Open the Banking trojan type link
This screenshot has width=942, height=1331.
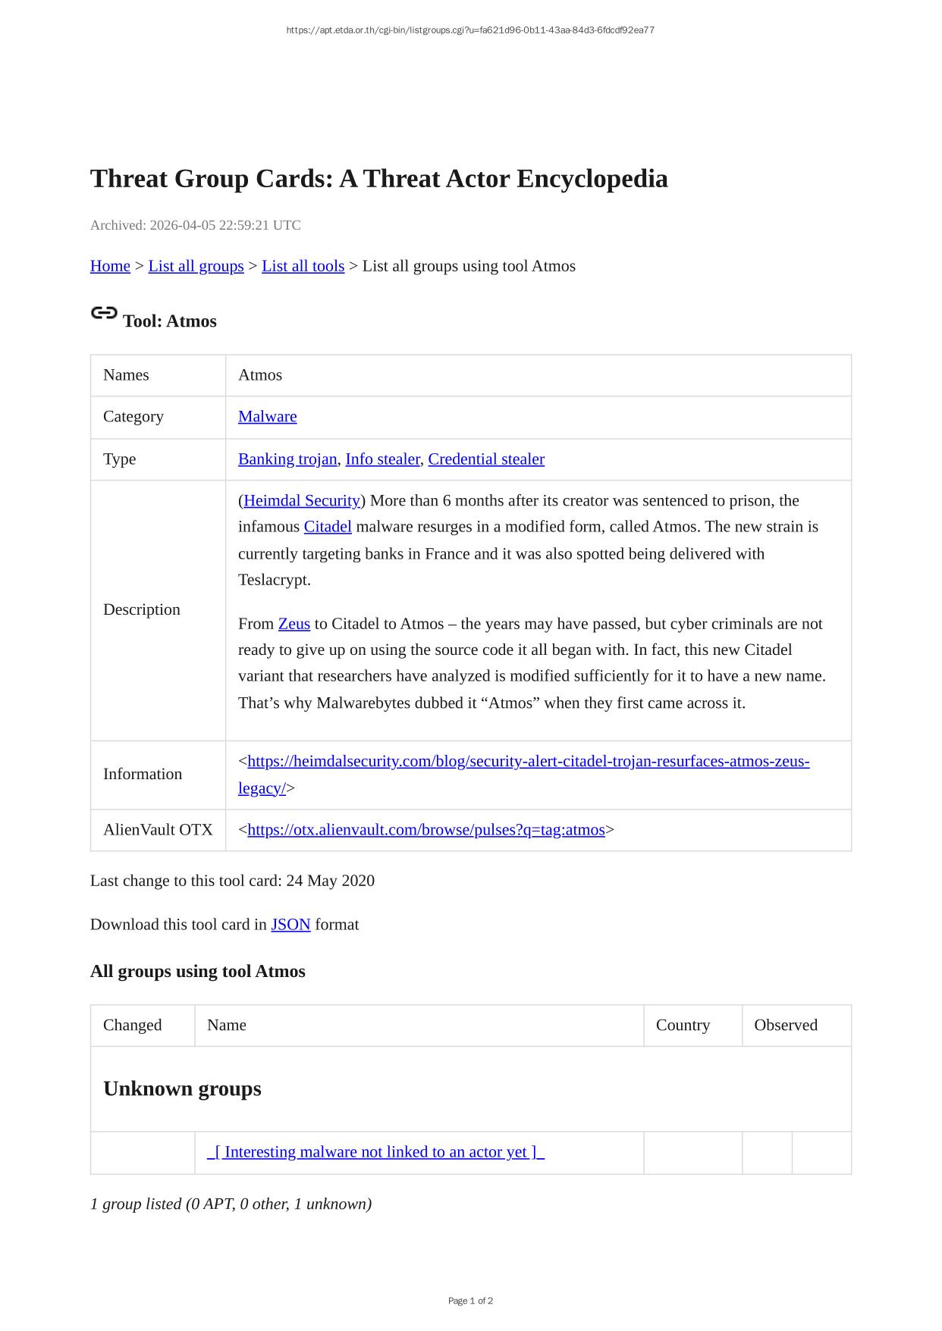[x=287, y=459]
